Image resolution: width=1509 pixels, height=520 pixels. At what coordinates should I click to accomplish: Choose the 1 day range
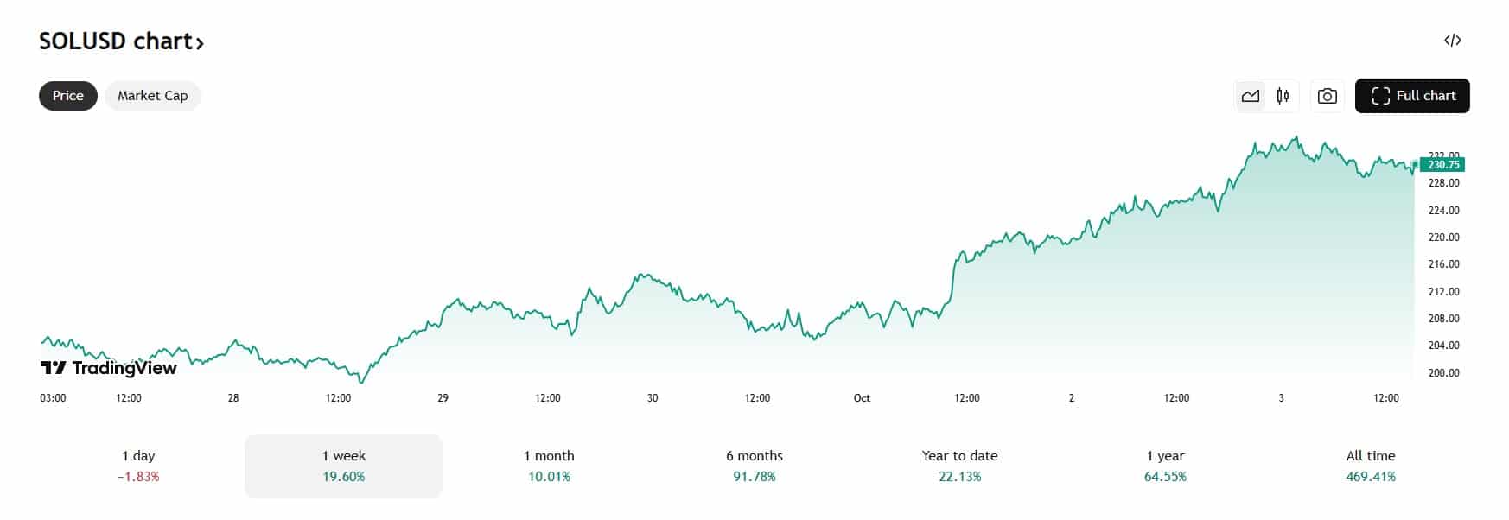coord(138,466)
